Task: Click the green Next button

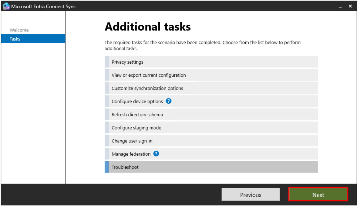Action: [318, 195]
